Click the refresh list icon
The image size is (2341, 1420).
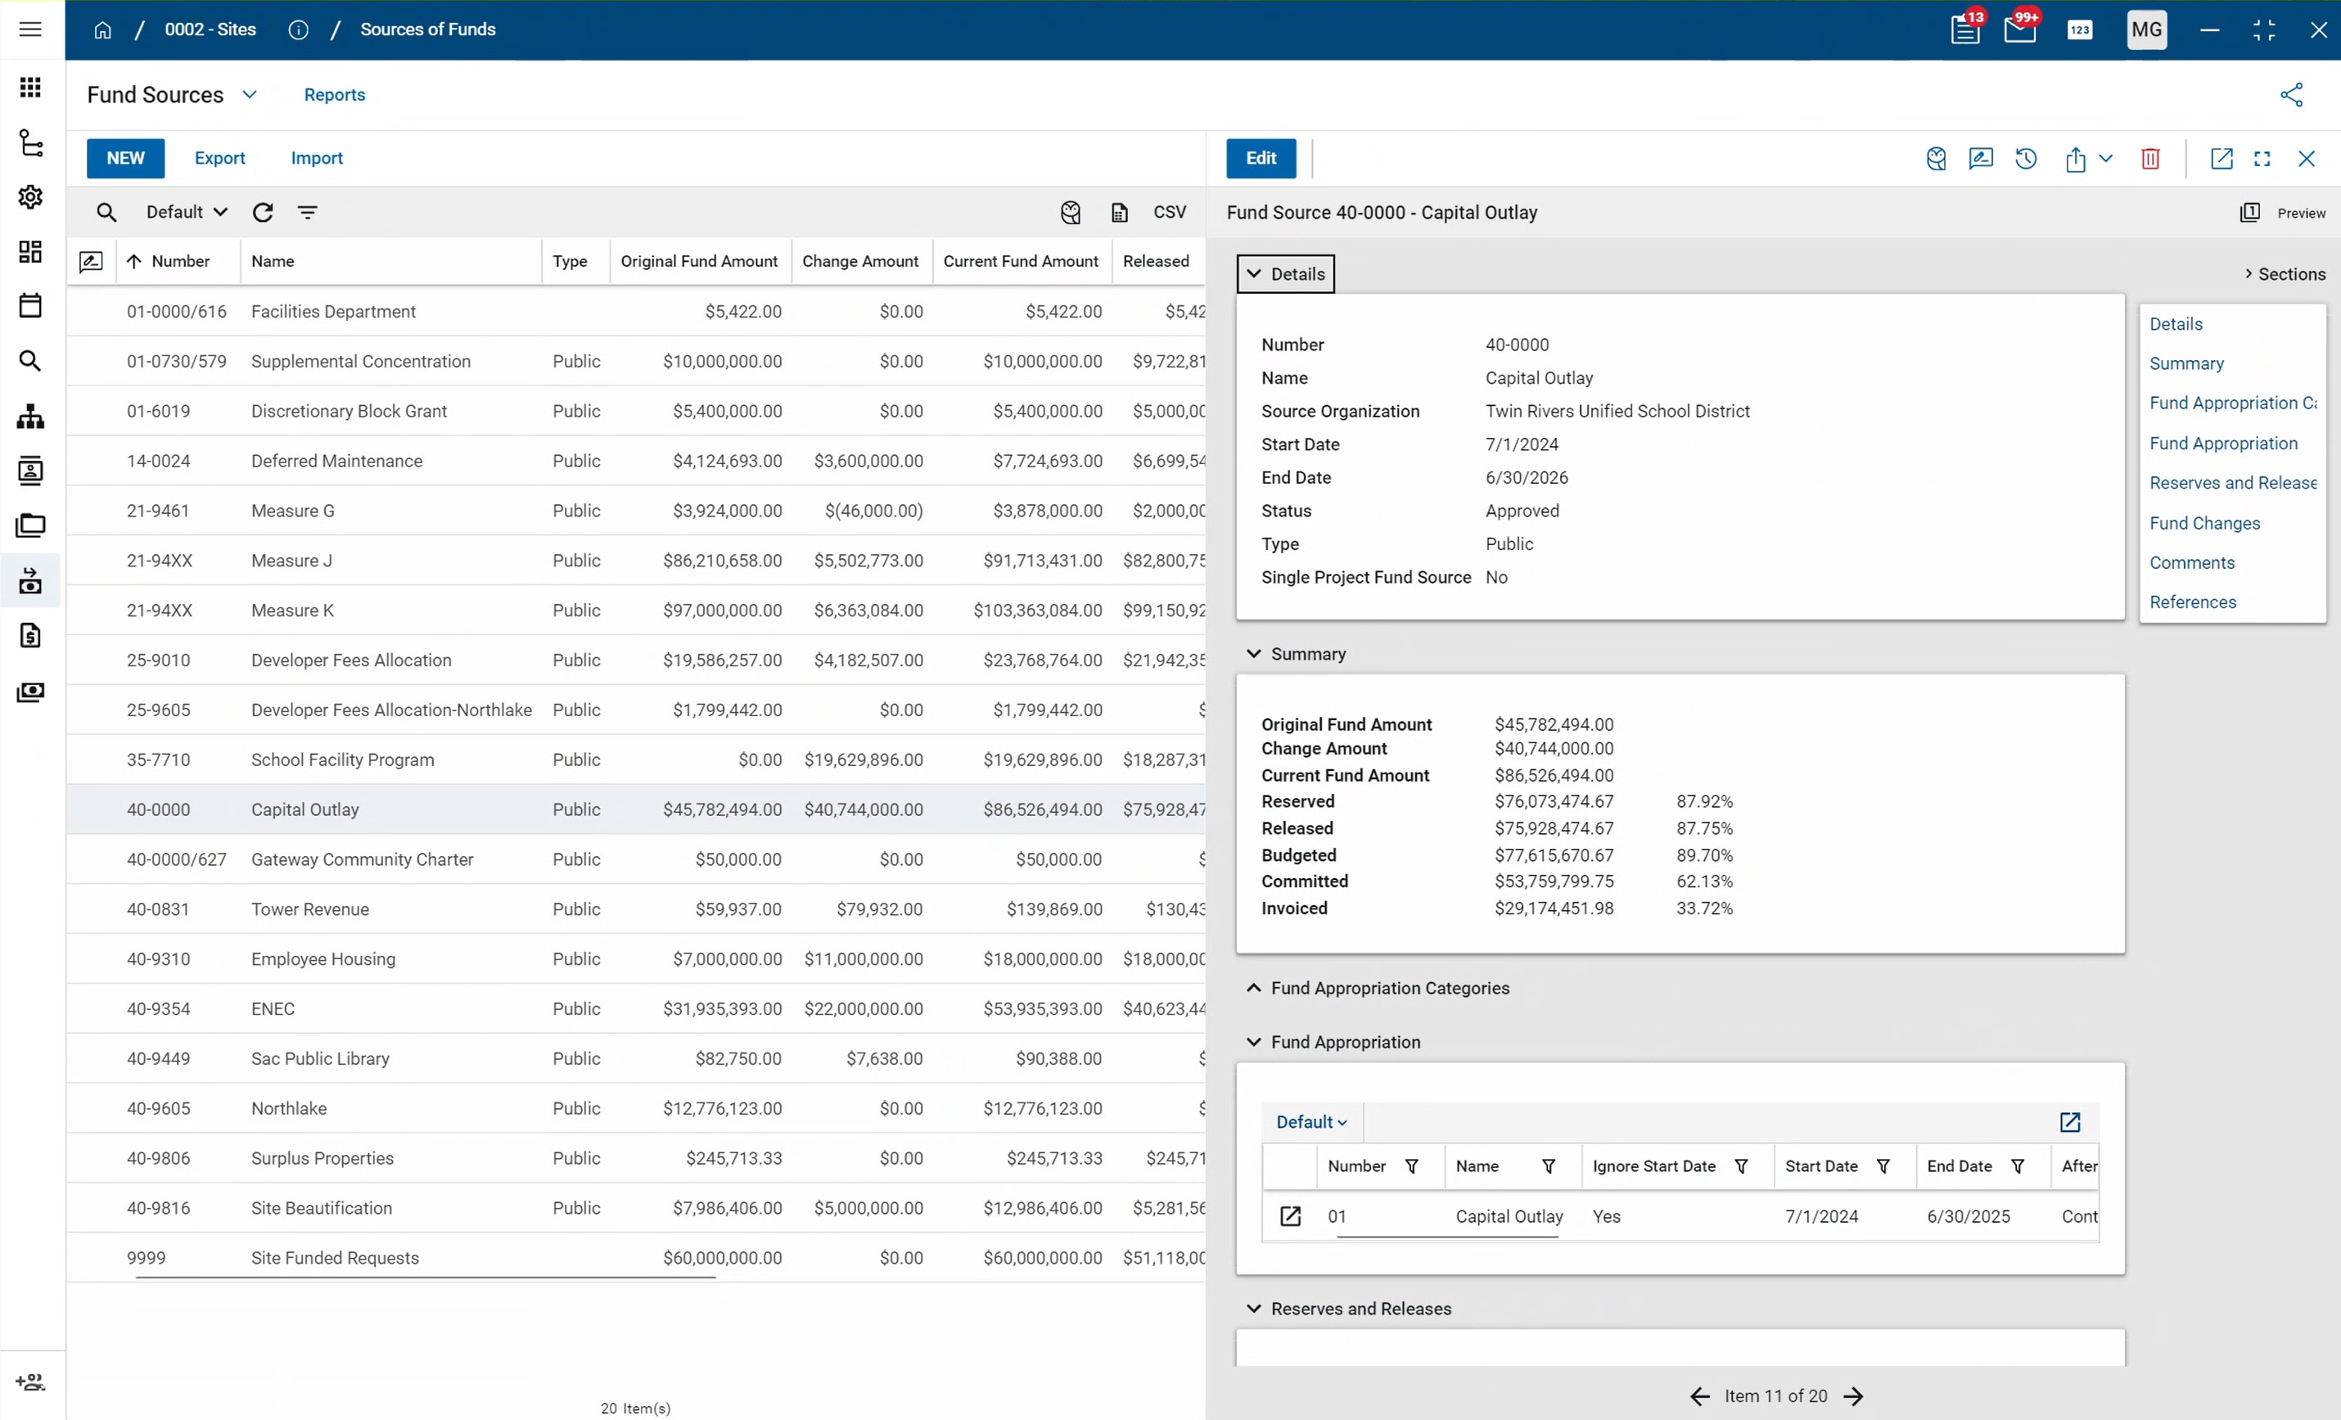[264, 212]
